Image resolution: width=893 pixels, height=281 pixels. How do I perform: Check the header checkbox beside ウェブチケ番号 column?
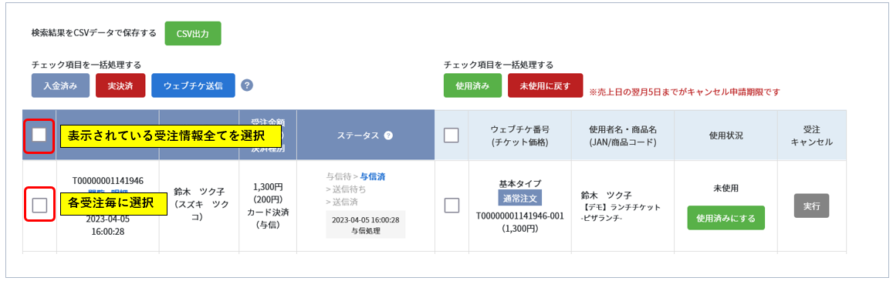(451, 135)
